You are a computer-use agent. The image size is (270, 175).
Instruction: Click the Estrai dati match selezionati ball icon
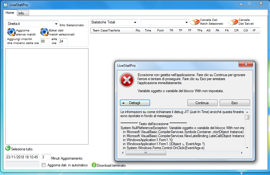44,32
